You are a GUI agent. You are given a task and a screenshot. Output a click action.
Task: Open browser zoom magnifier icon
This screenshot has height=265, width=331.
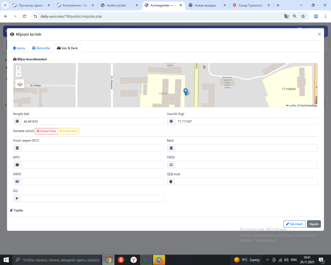click(295, 16)
